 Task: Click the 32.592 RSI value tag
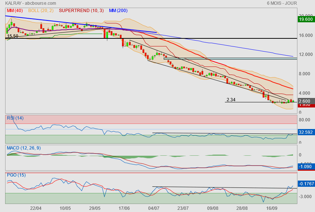point(306,132)
